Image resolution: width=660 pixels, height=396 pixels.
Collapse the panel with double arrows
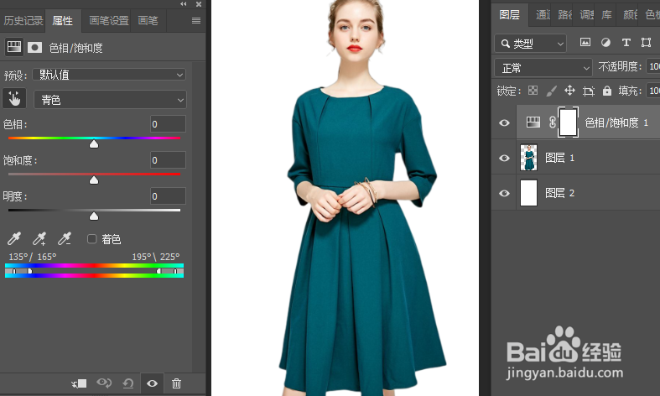click(183, 4)
